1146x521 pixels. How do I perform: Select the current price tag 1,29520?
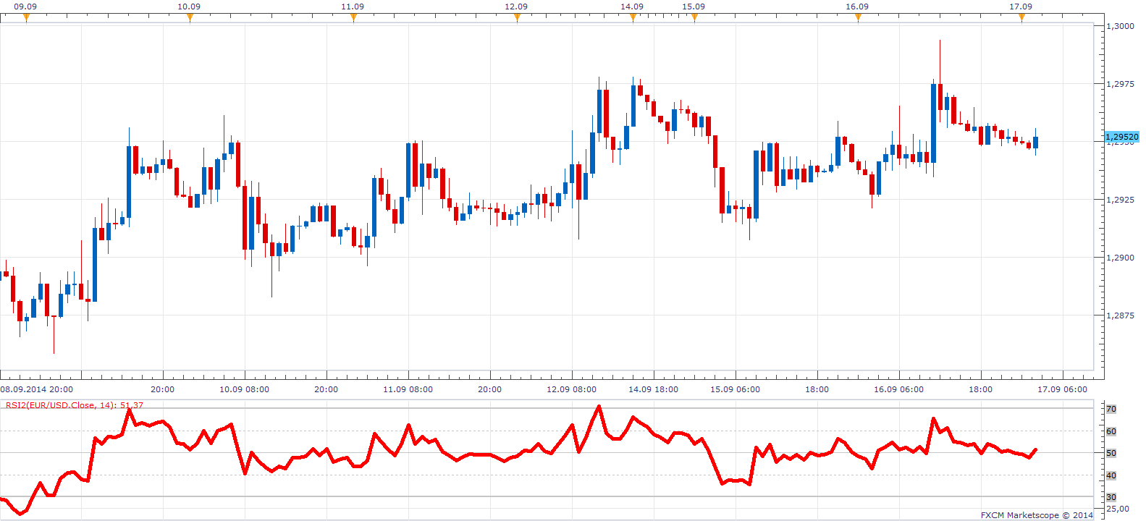click(x=1122, y=137)
